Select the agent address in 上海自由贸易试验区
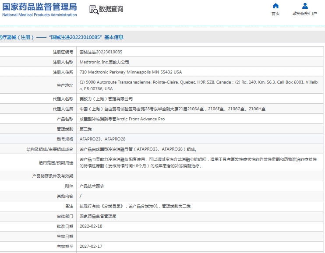 (x=173, y=109)
